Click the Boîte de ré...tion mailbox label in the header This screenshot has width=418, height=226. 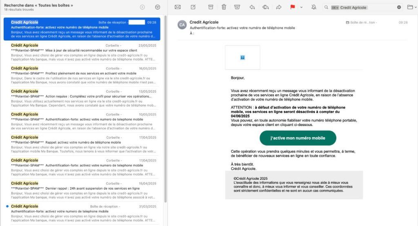click(362, 22)
